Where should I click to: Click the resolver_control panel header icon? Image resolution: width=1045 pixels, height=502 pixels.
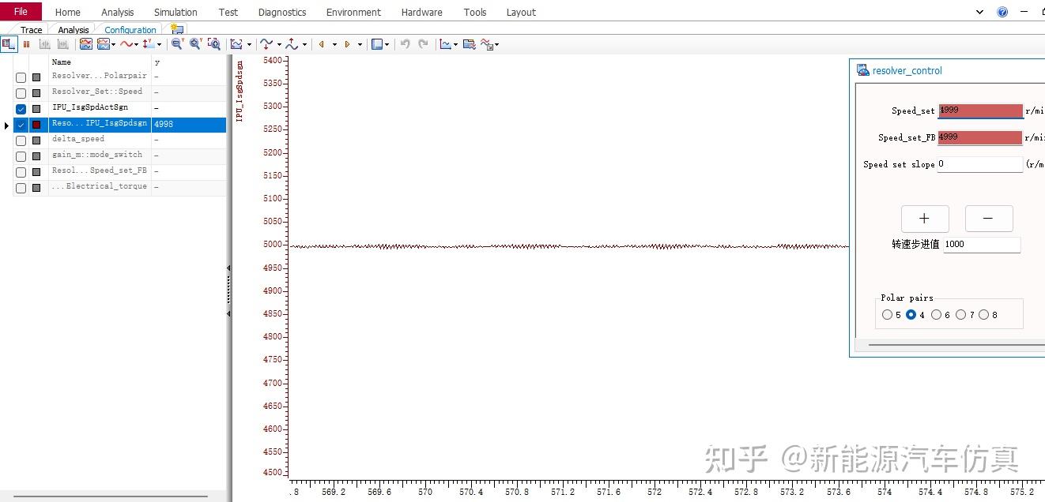click(862, 69)
